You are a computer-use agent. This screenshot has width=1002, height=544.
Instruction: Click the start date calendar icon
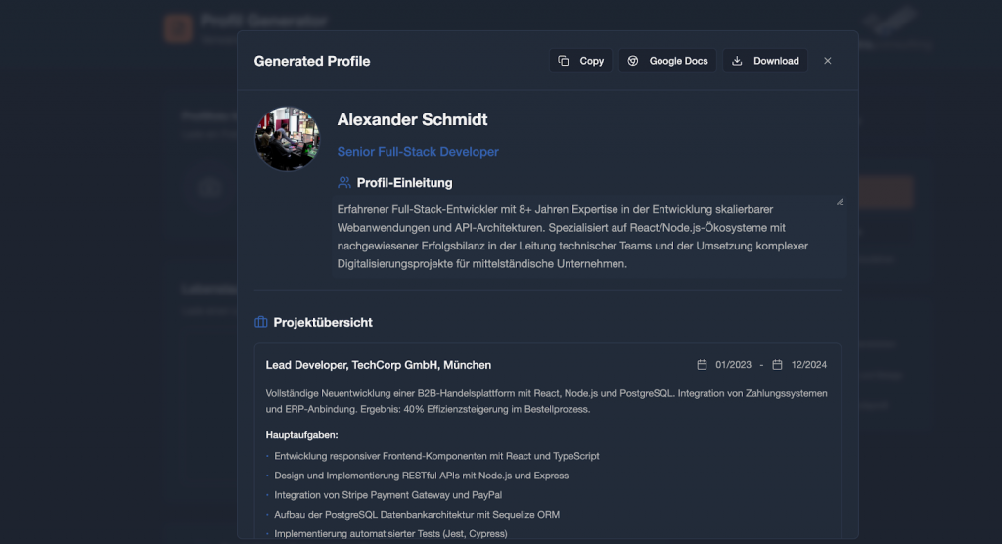tap(702, 365)
